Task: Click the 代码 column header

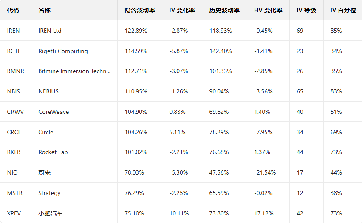Action: tap(13, 10)
